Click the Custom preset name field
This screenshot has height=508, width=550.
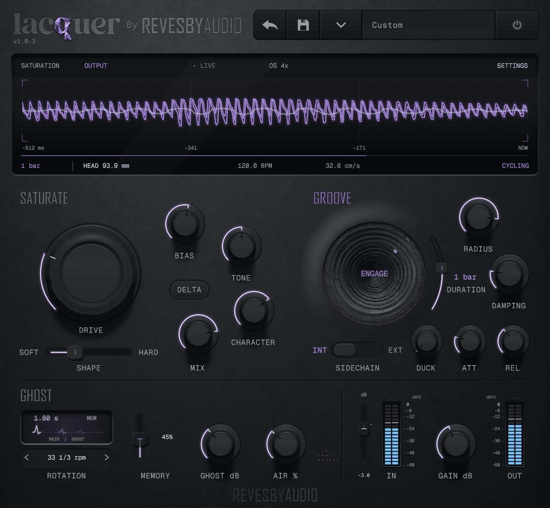click(428, 25)
